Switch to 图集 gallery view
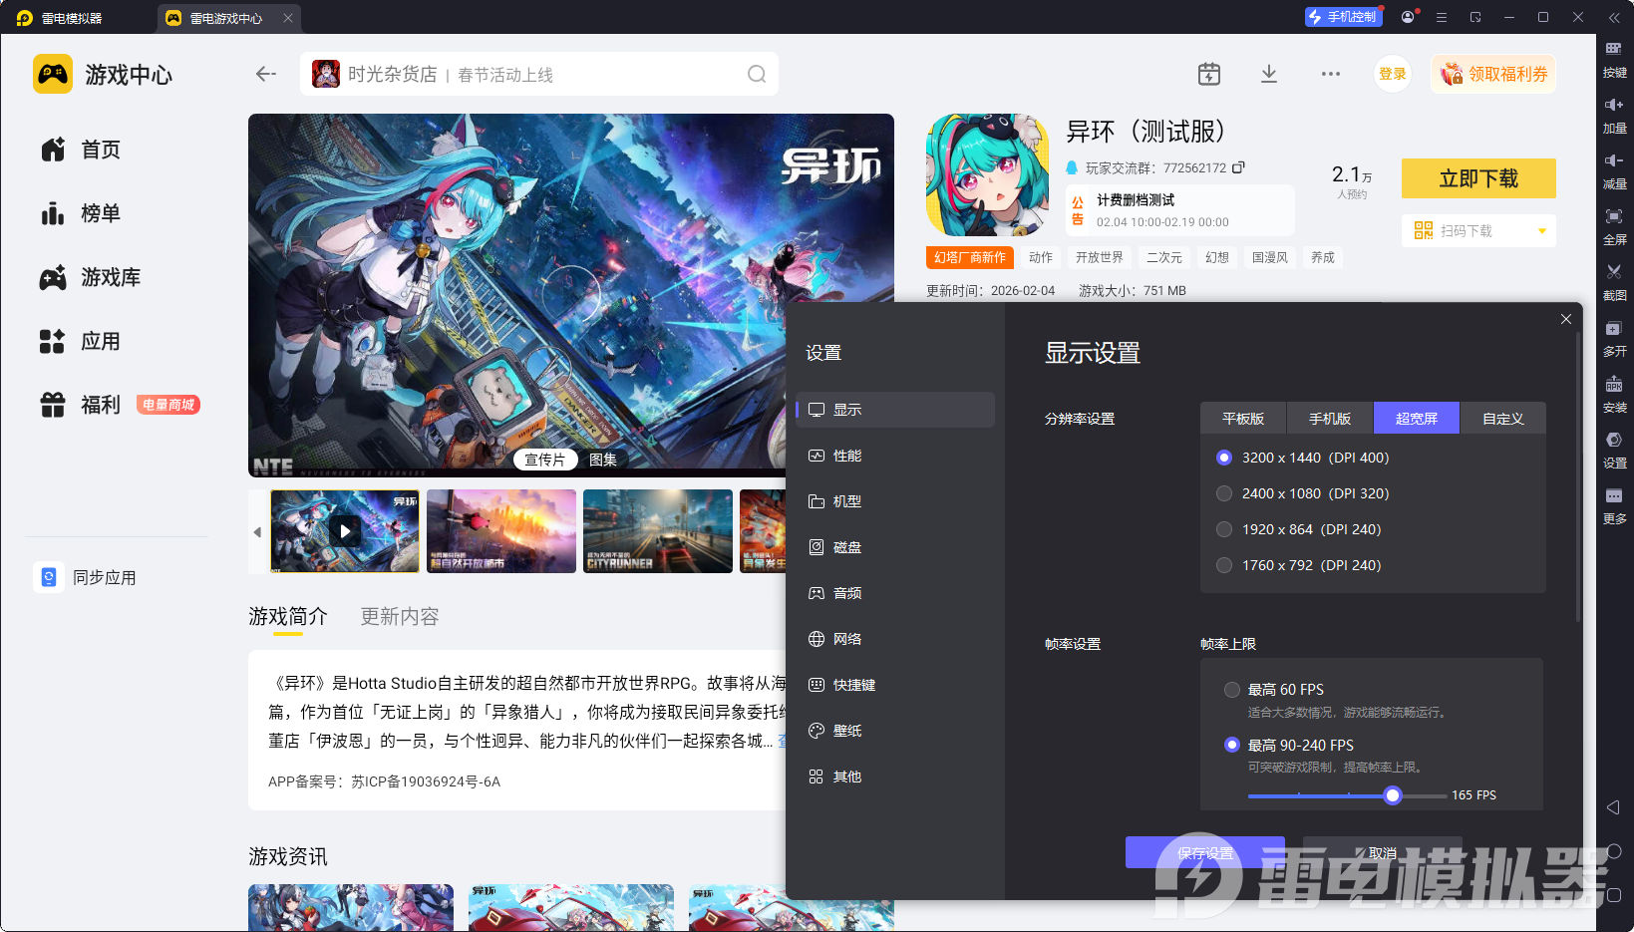1634x932 pixels. (x=603, y=460)
